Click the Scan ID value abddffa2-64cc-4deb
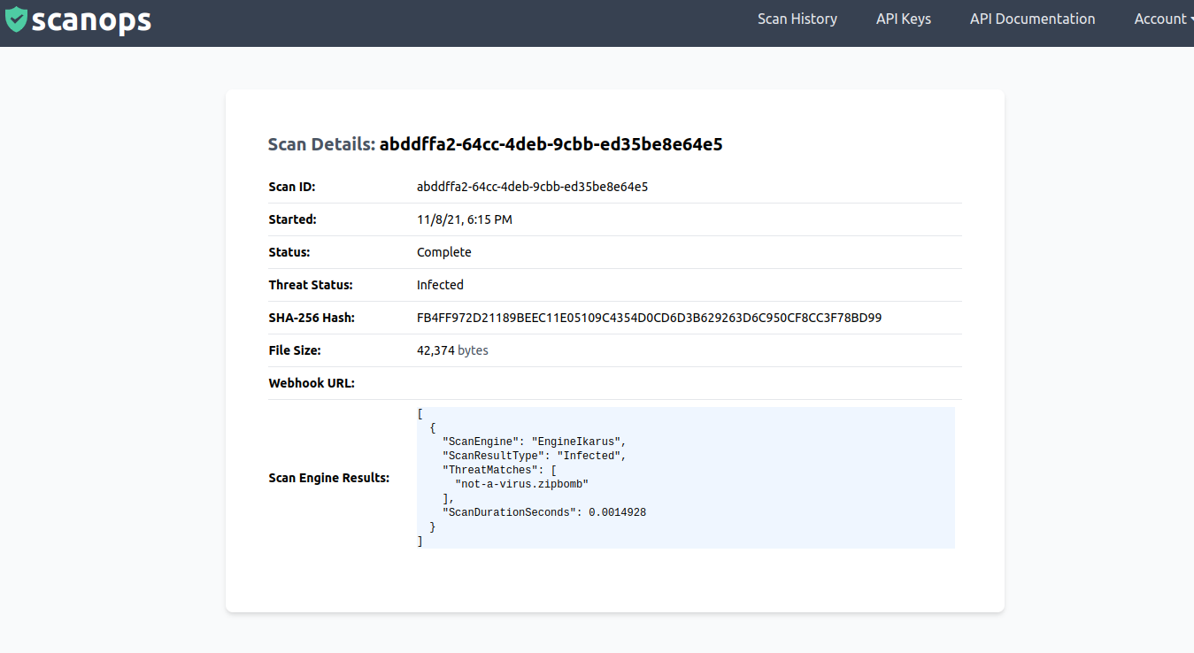The height and width of the screenshot is (653, 1194). tap(533, 187)
